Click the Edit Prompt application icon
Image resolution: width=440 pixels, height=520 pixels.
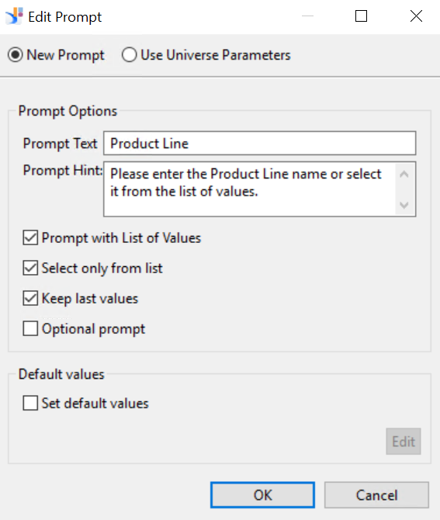click(14, 16)
